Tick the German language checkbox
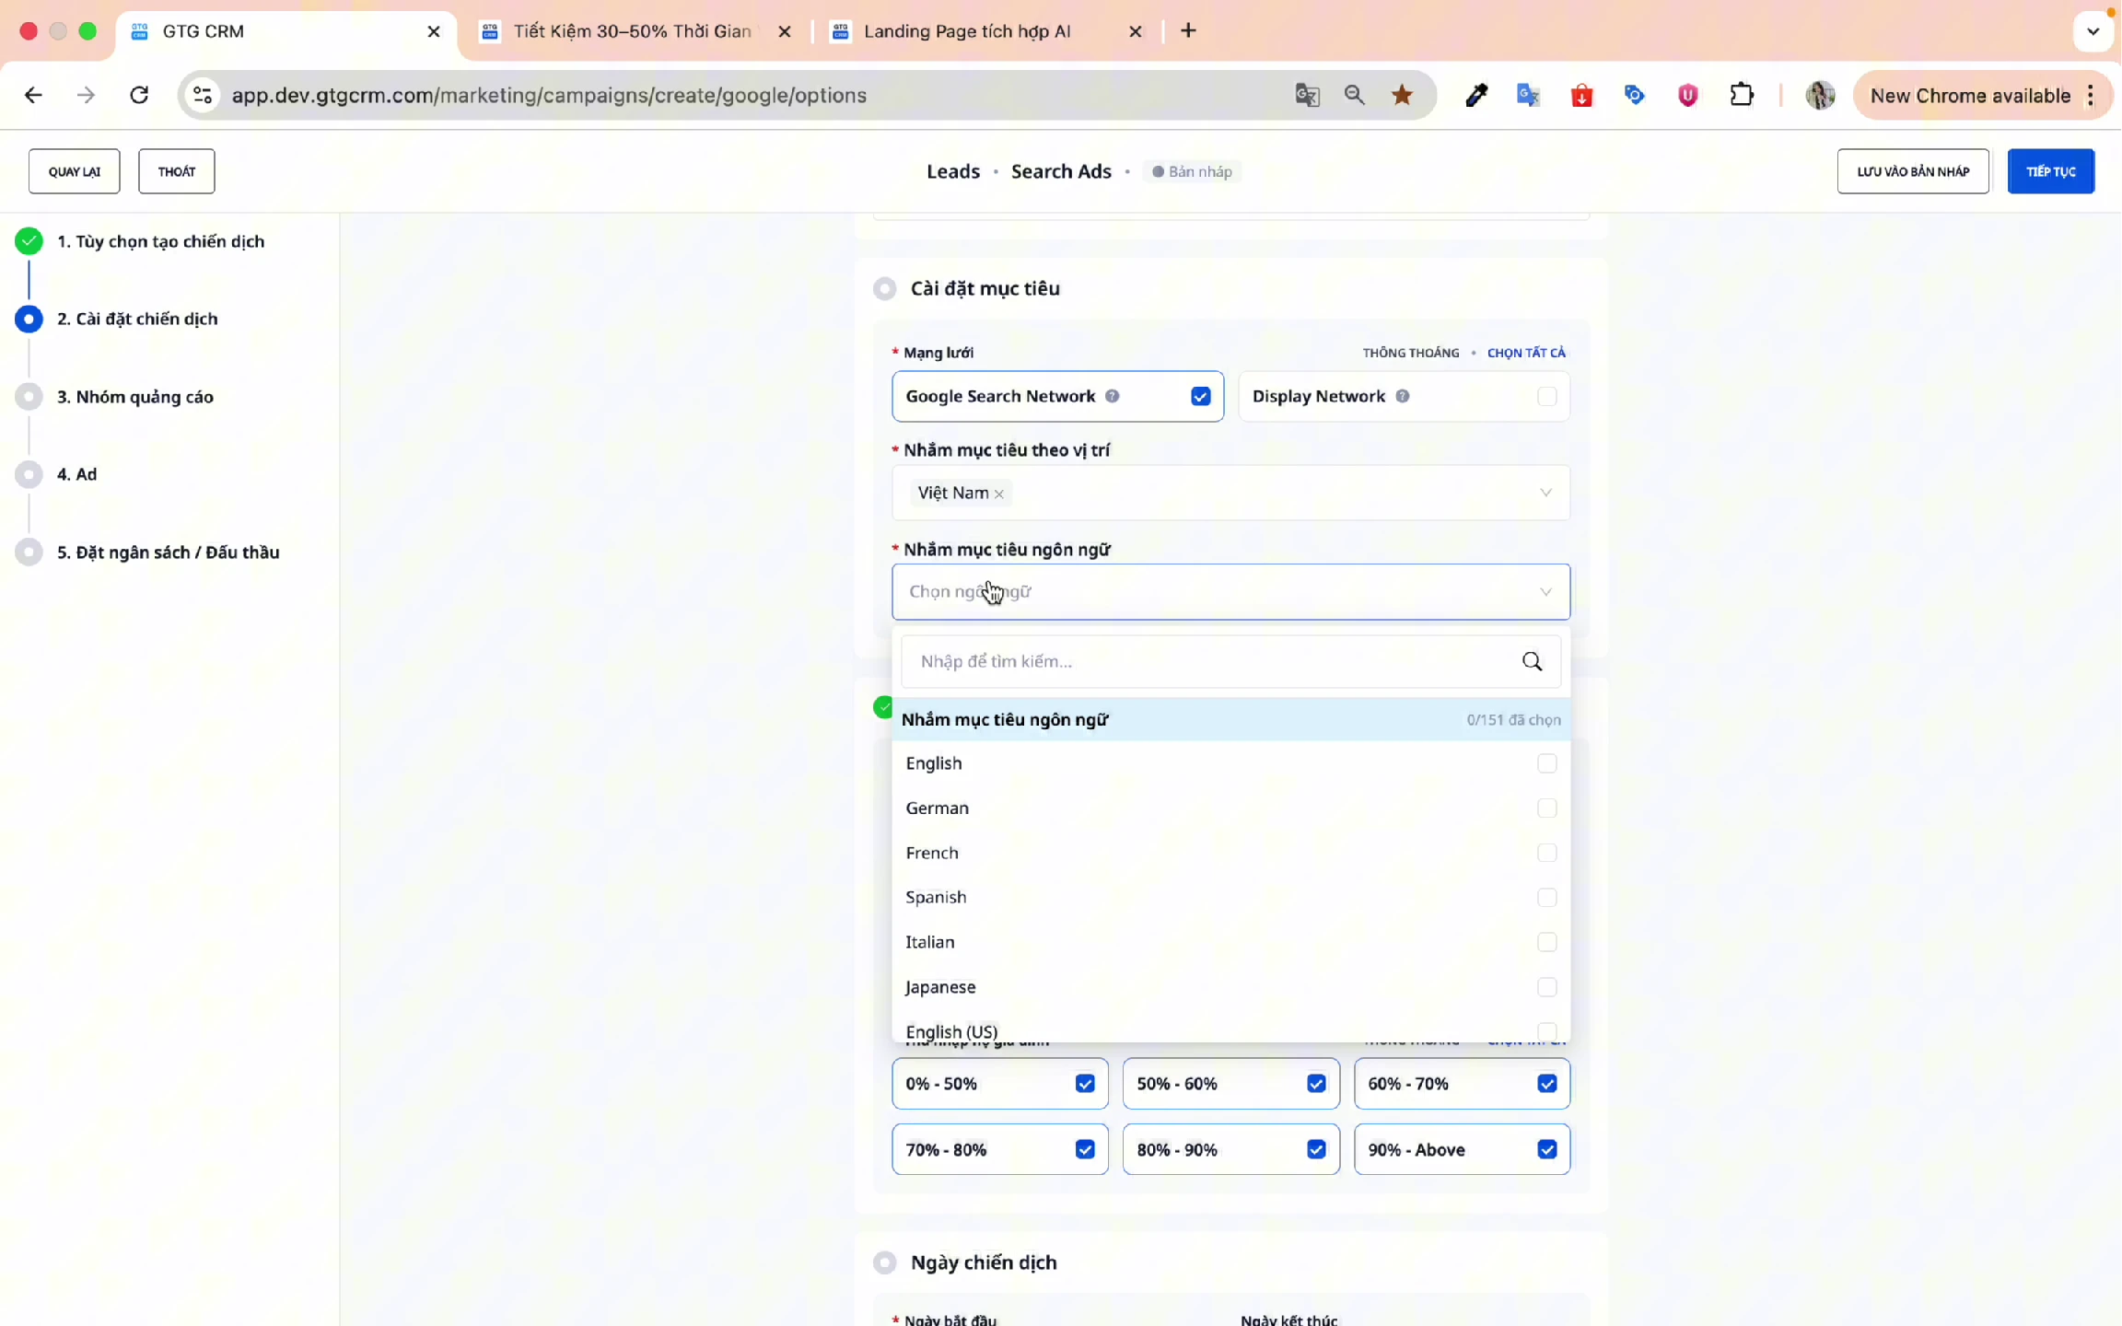The width and height of the screenshot is (2122, 1326). tap(1546, 808)
